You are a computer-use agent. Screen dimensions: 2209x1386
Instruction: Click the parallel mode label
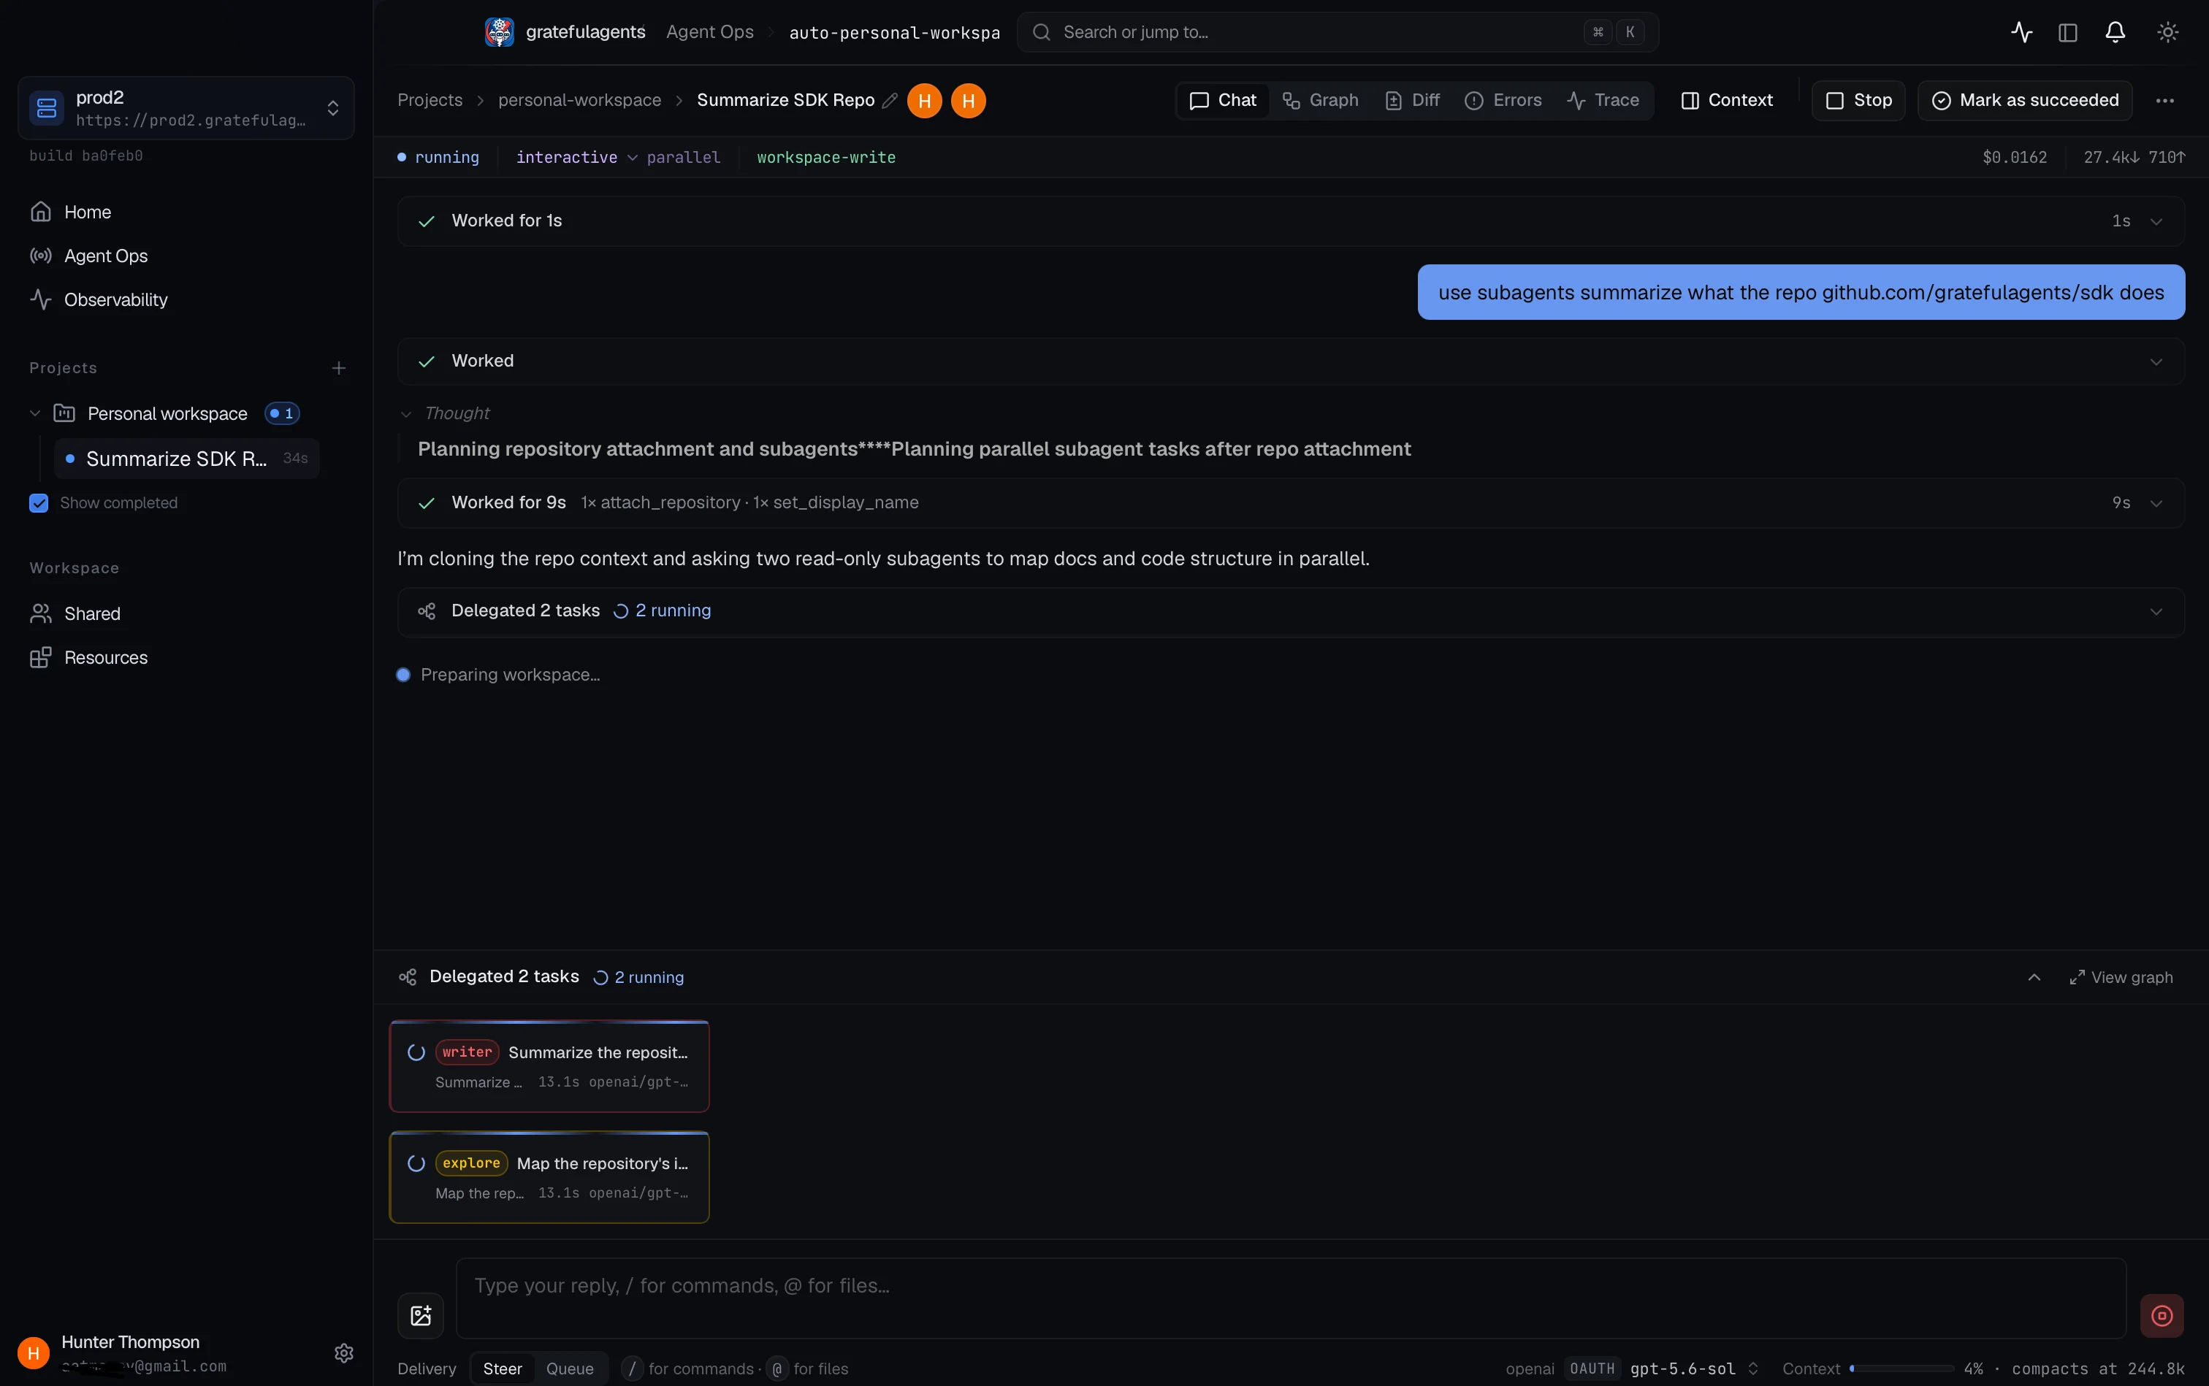683,158
